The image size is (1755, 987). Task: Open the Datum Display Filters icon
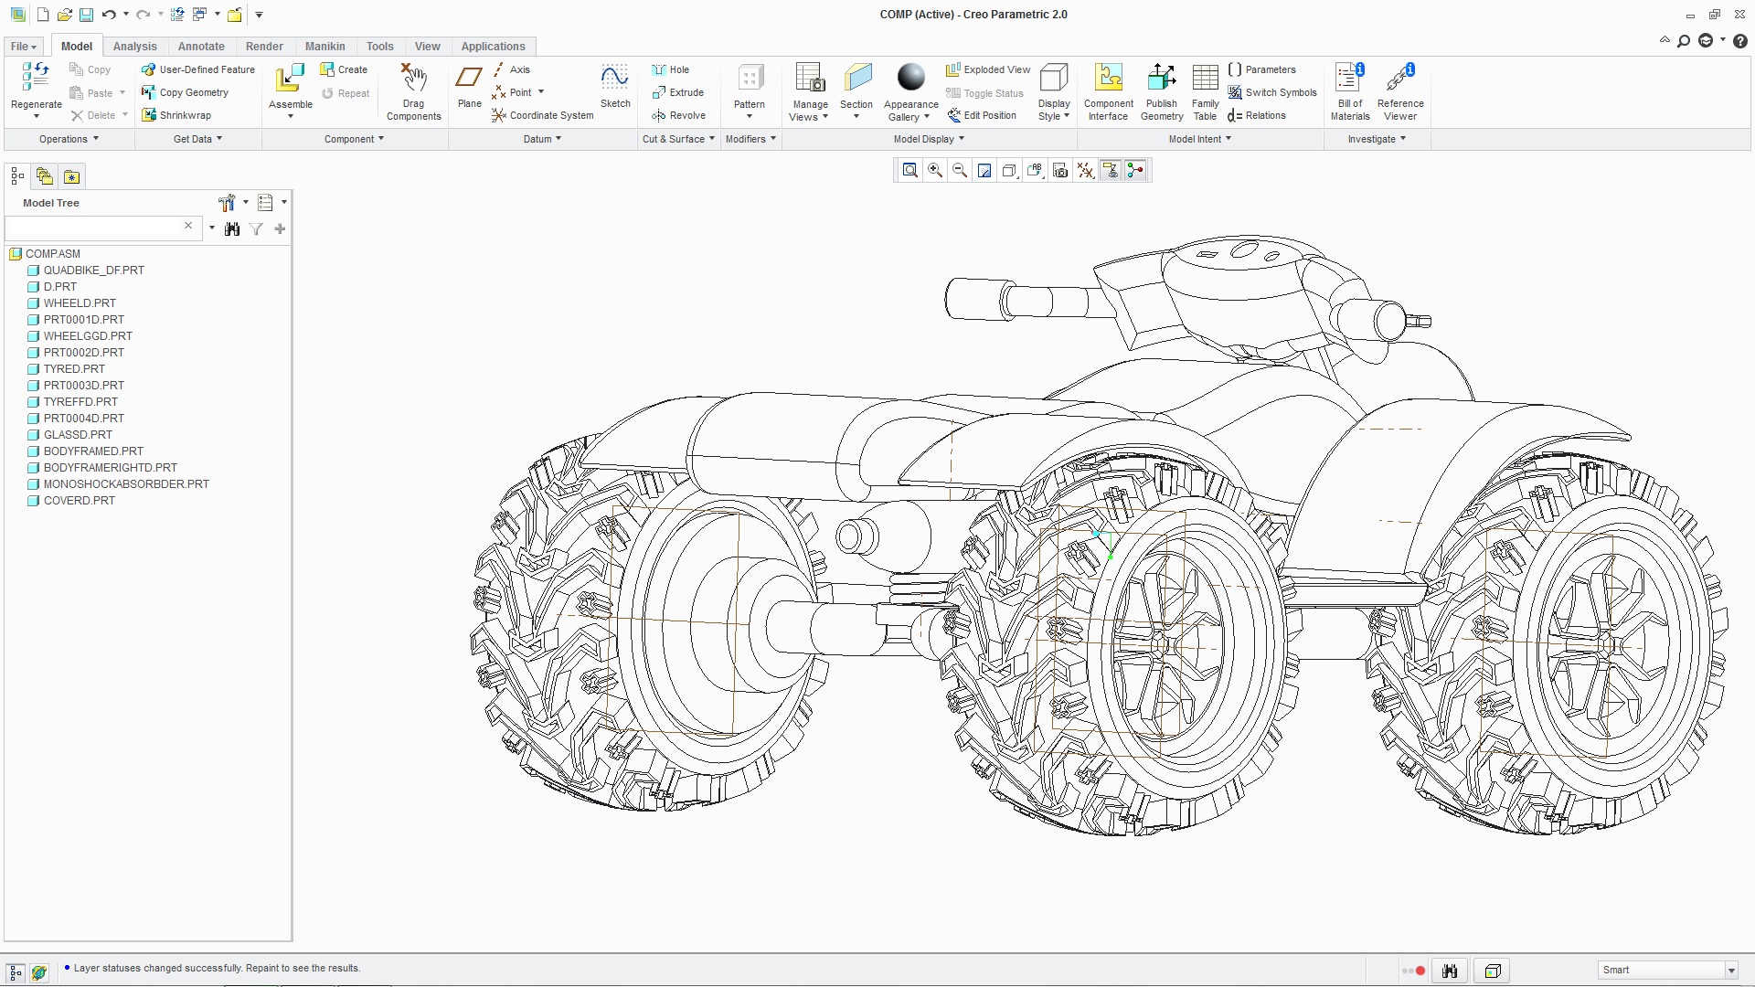pyautogui.click(x=1085, y=171)
